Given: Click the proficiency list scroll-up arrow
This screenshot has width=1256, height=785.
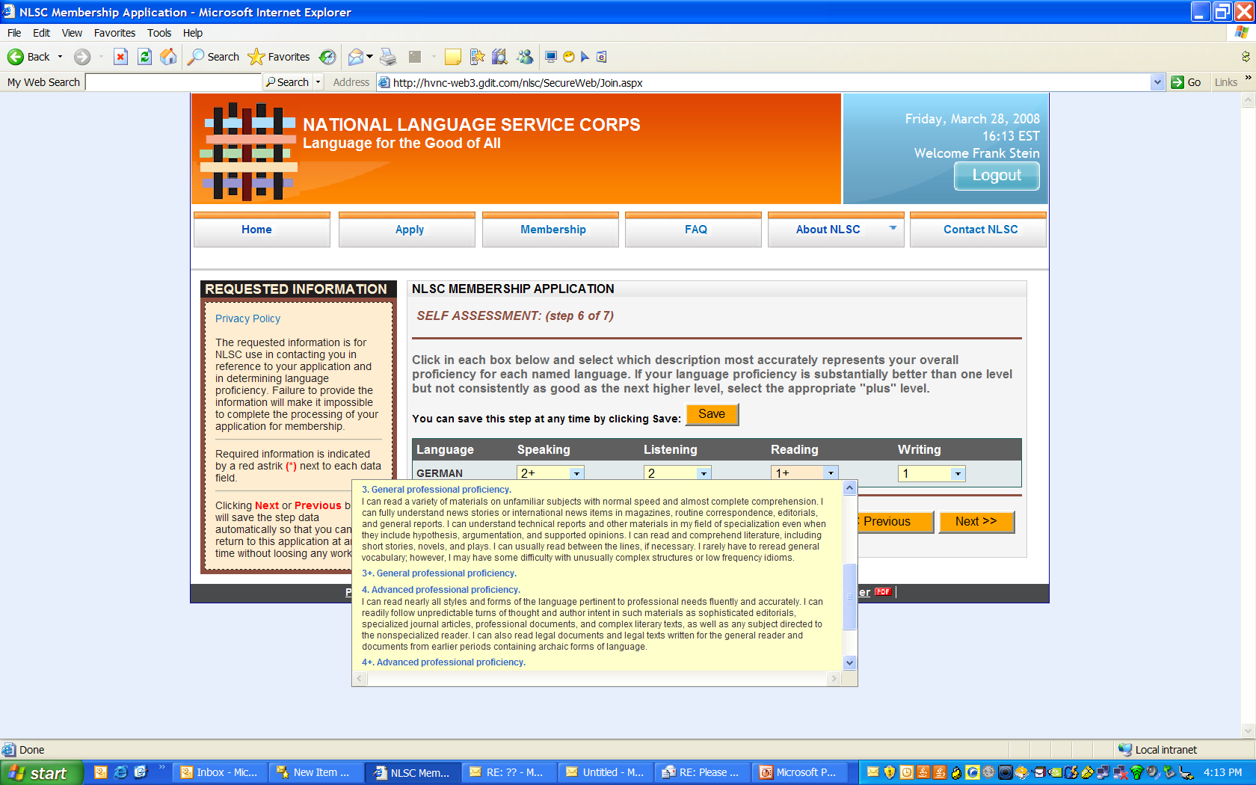Looking at the screenshot, I should [x=849, y=488].
